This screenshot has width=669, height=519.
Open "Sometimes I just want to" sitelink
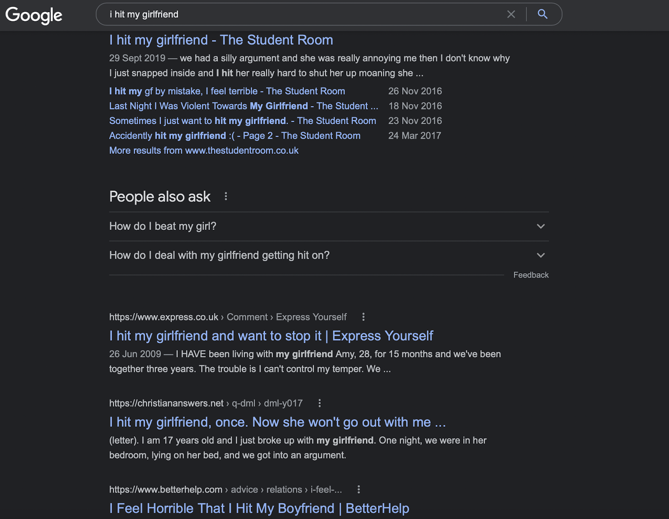(243, 121)
